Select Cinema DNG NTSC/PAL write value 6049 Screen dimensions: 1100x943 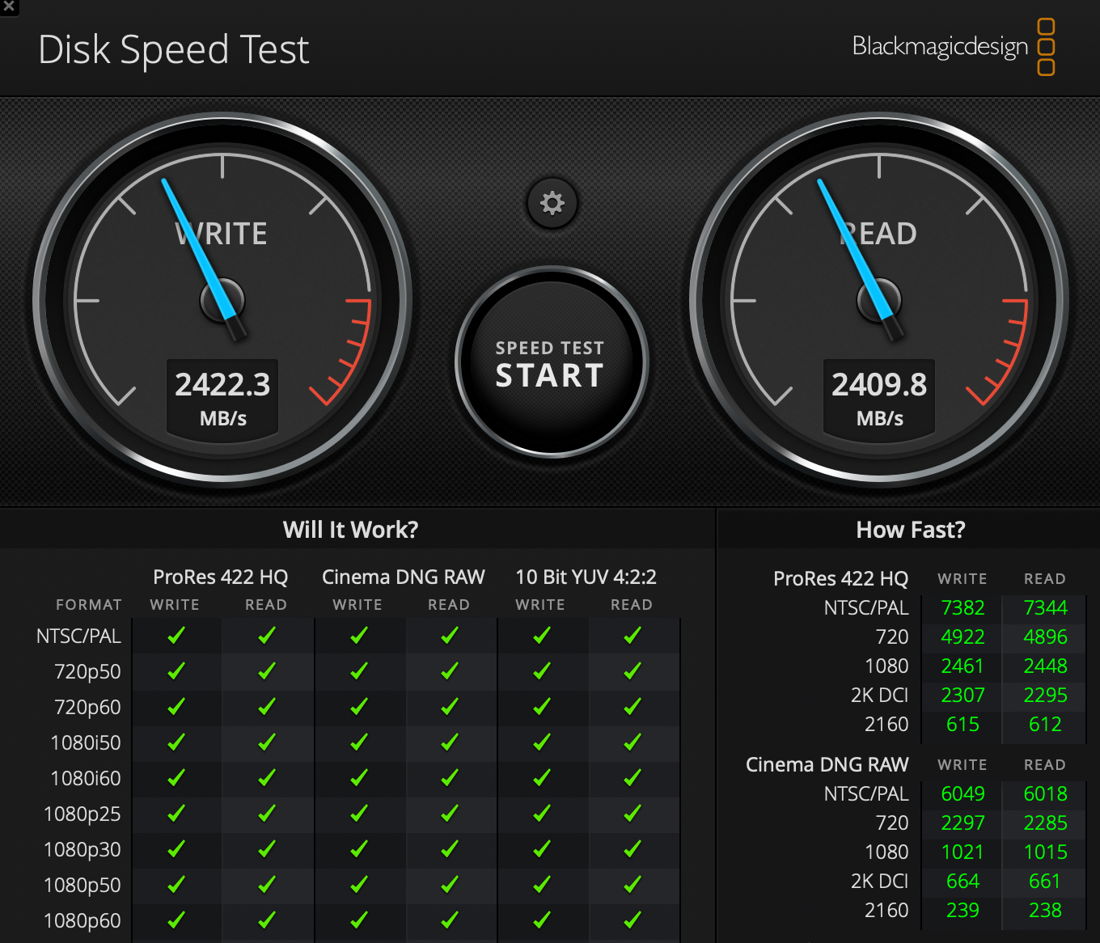[962, 793]
